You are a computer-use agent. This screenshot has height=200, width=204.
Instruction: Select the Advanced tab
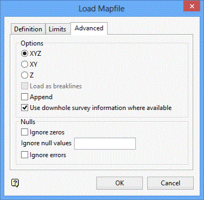coord(89,28)
